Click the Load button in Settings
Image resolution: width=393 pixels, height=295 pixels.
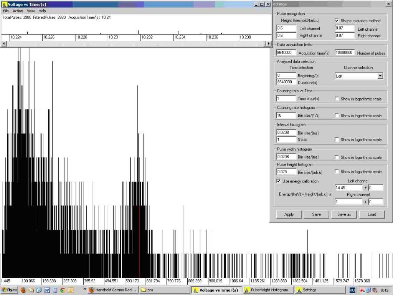pos(372,214)
